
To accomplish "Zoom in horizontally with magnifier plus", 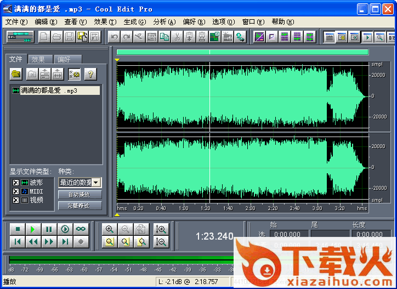I will point(110,229).
